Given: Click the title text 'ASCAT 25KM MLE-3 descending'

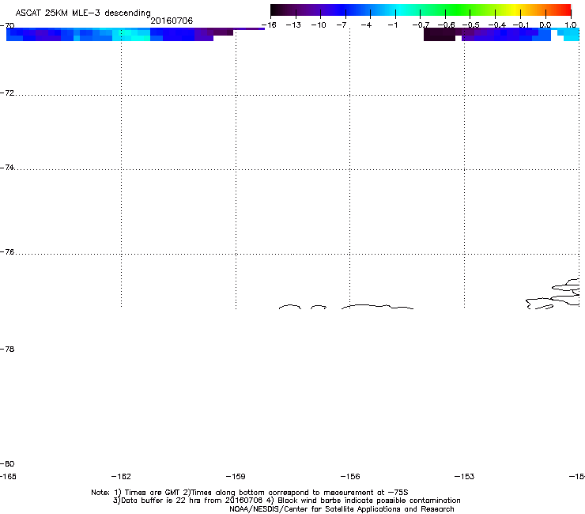Looking at the screenshot, I should pos(83,13).
